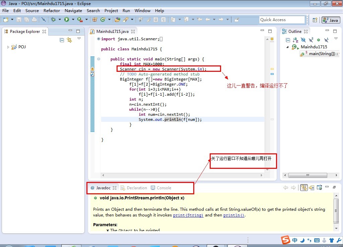Open the Search dropdown arrow

(132, 20)
